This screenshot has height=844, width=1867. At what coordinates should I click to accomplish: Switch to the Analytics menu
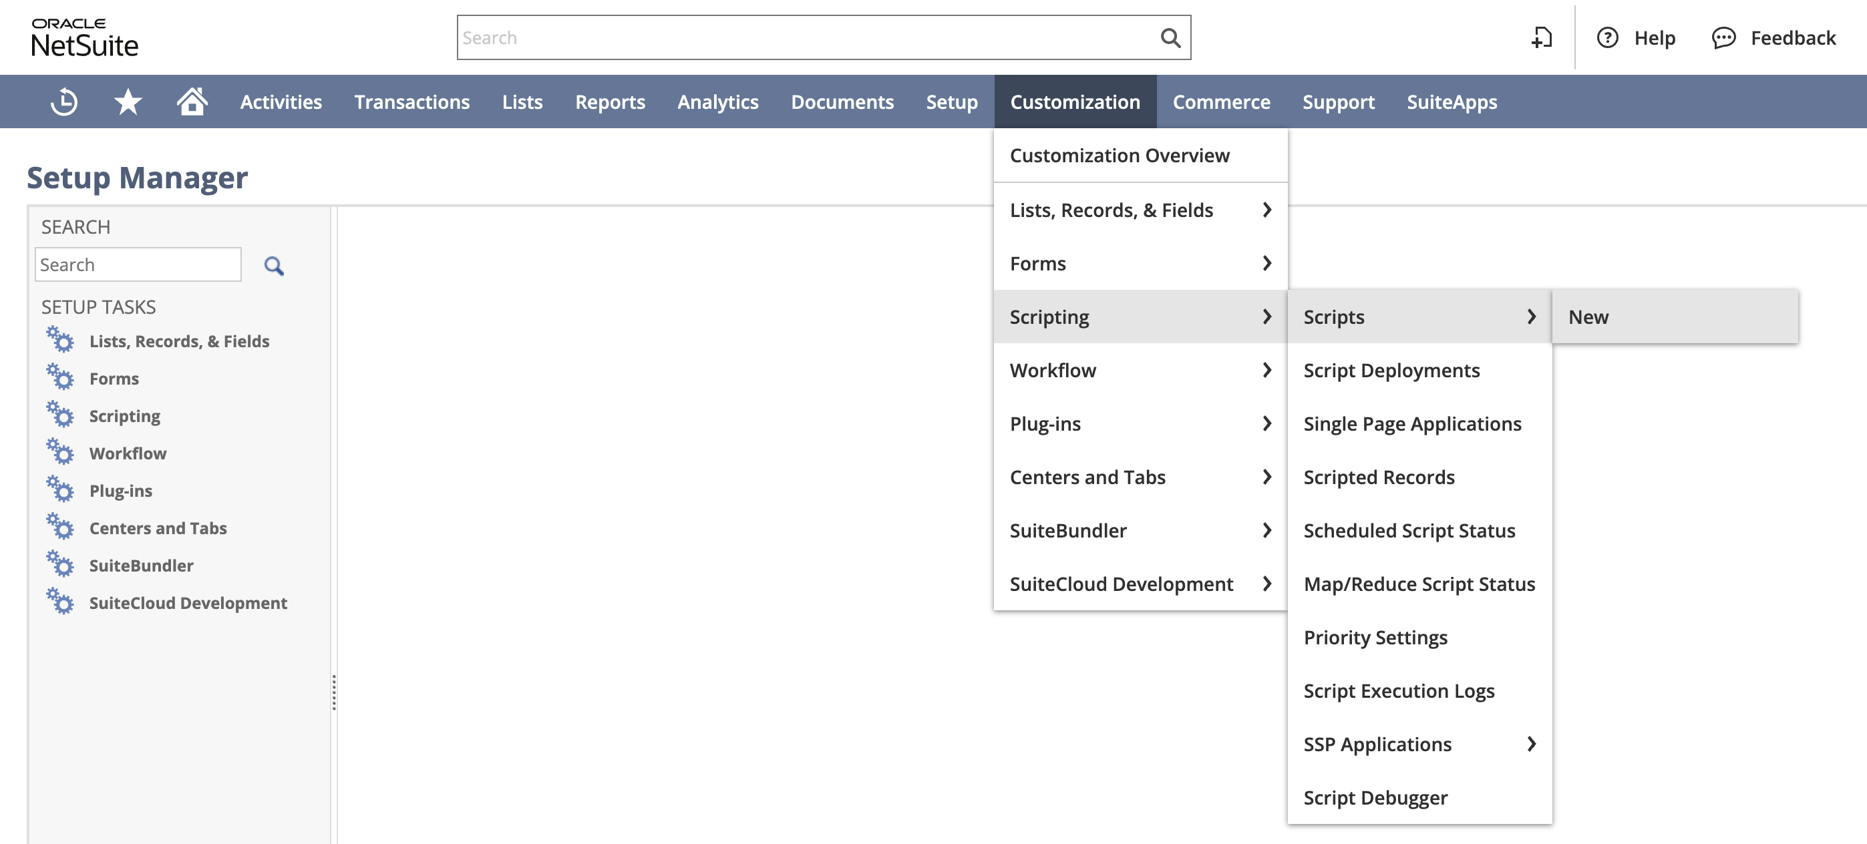[717, 101]
